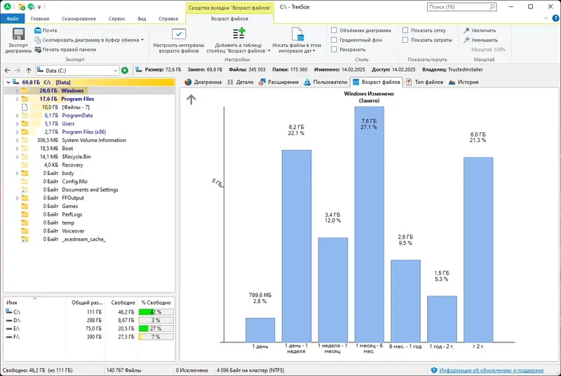Switch to the Топ файлов tab
This screenshot has height=376, width=561.
(424, 82)
